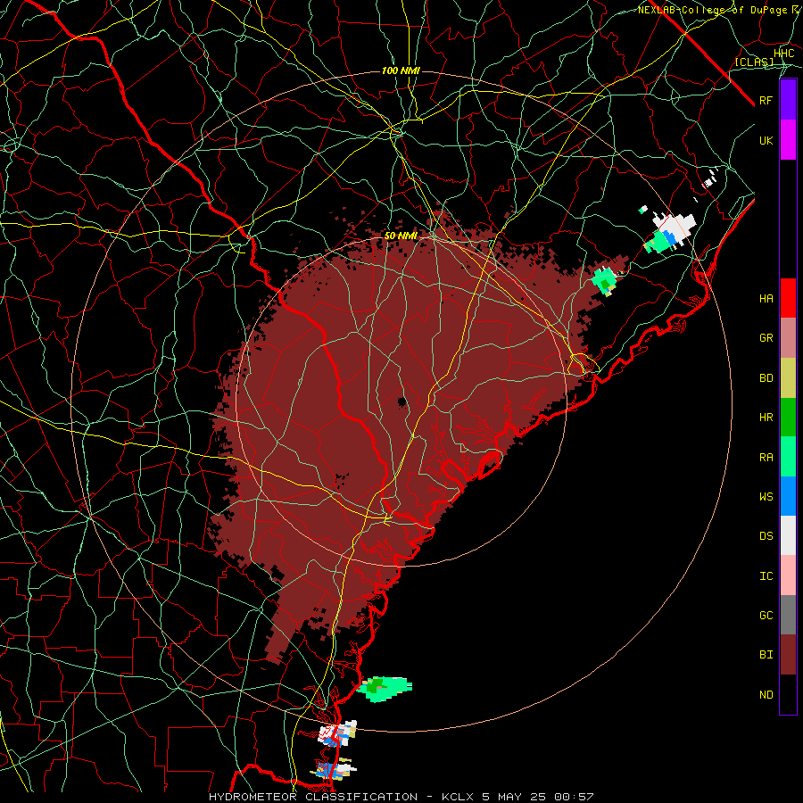803x803 pixels.
Task: Click the HA red legend swatch
Action: coord(788,298)
